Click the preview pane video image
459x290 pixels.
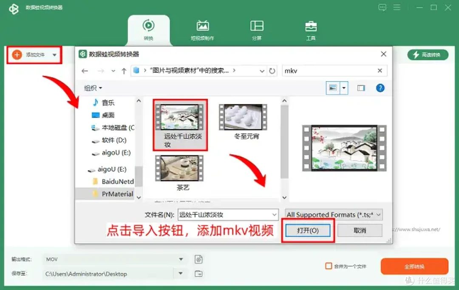click(x=344, y=148)
